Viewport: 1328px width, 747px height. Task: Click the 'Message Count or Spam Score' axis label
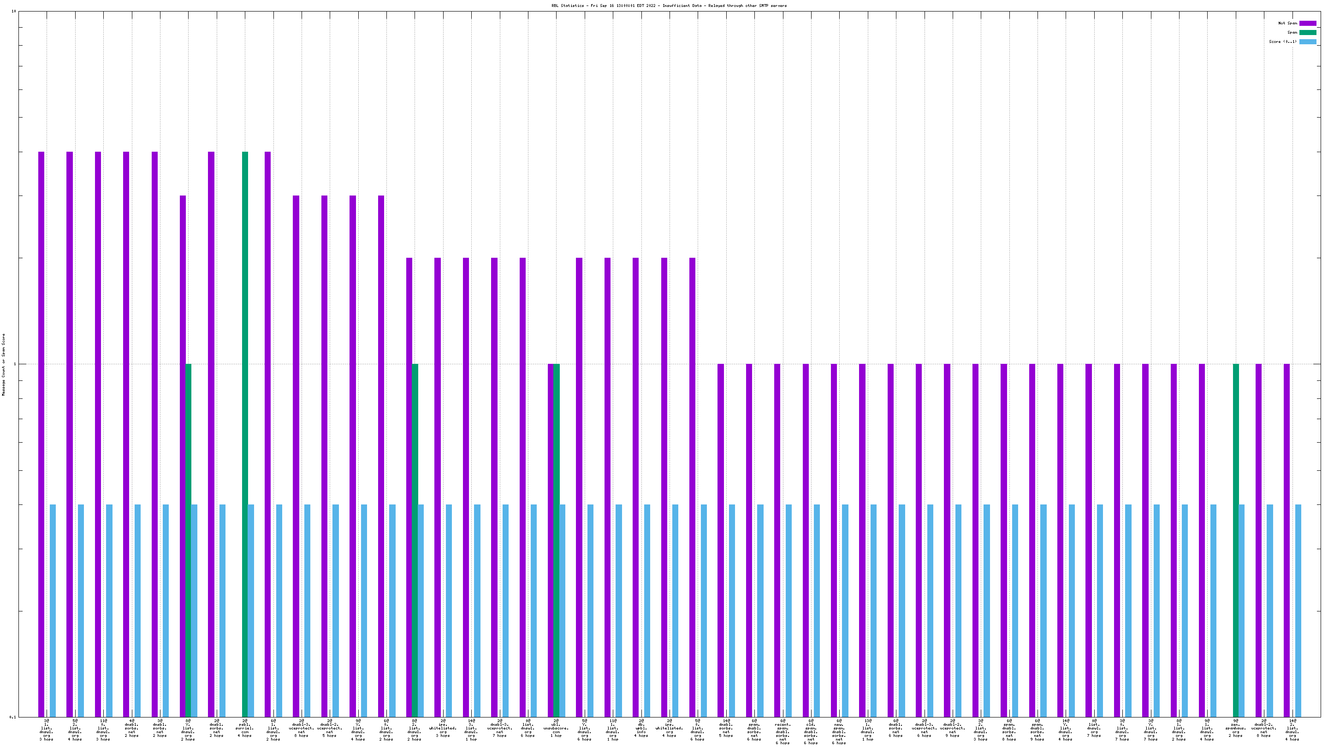3,364
